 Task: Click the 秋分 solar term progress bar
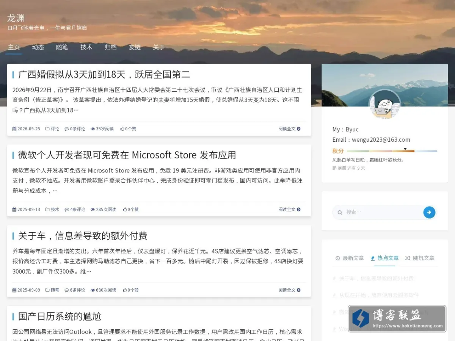pos(392,151)
